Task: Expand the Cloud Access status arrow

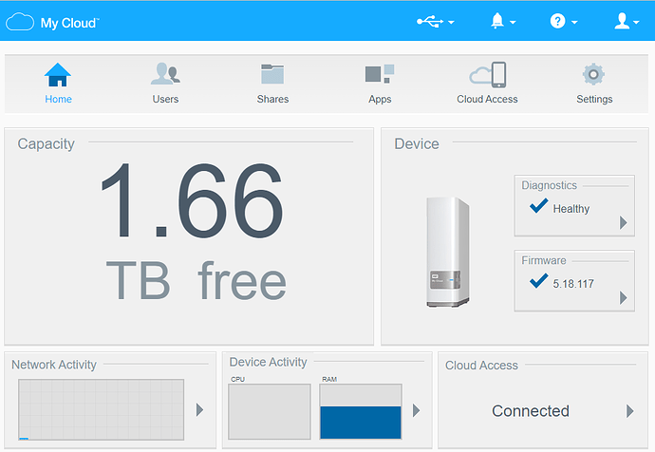Action: point(630,411)
